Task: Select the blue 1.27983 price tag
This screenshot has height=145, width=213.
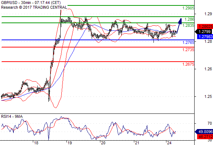Action: coord(205,37)
